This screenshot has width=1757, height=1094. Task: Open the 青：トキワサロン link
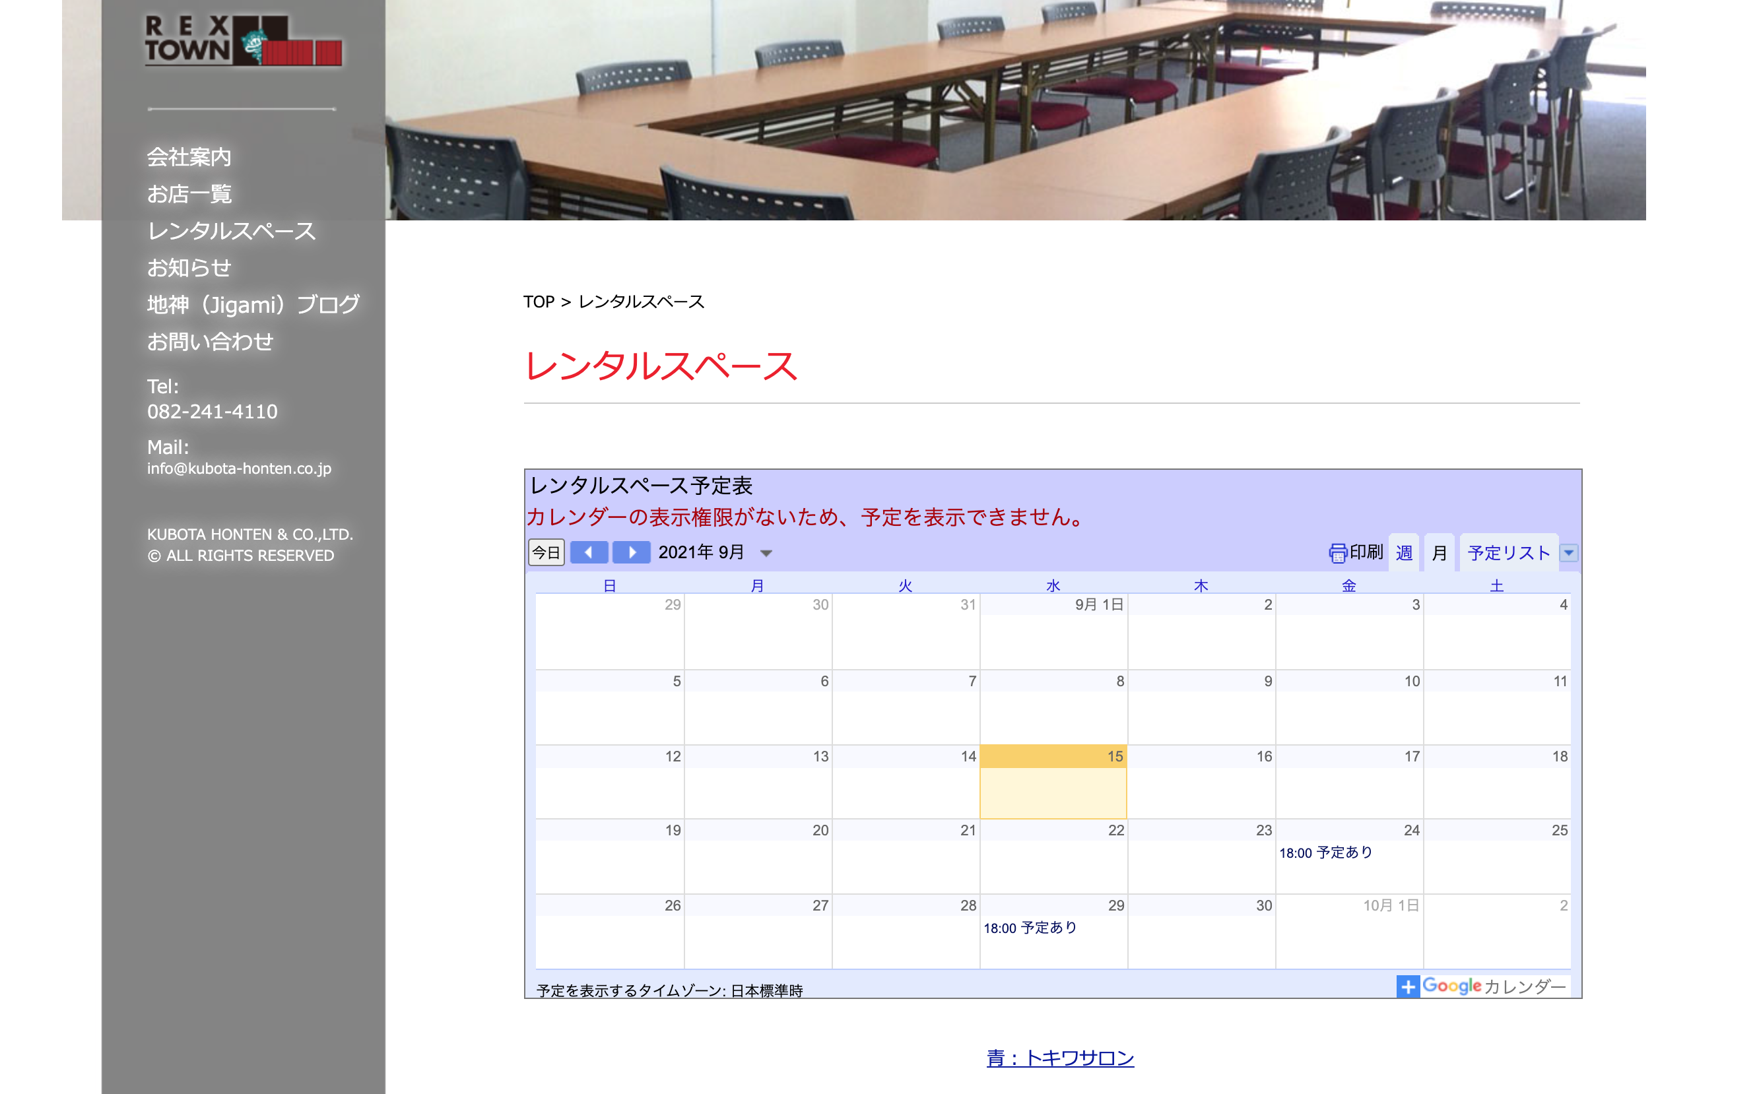pyautogui.click(x=1060, y=1058)
